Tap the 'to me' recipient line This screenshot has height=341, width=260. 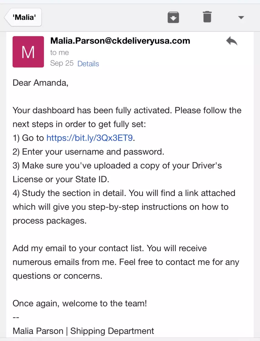click(x=60, y=52)
